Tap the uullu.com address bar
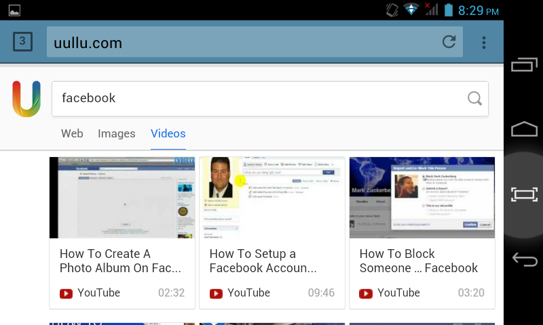Image resolution: width=543 pixels, height=325 pixels. (x=255, y=42)
